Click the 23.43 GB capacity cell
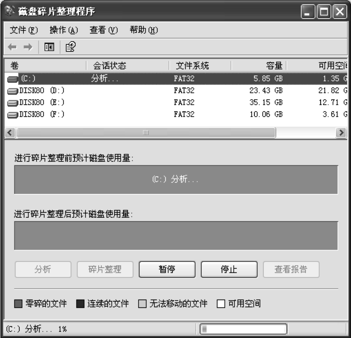The width and height of the screenshot is (351, 338). tap(266, 91)
